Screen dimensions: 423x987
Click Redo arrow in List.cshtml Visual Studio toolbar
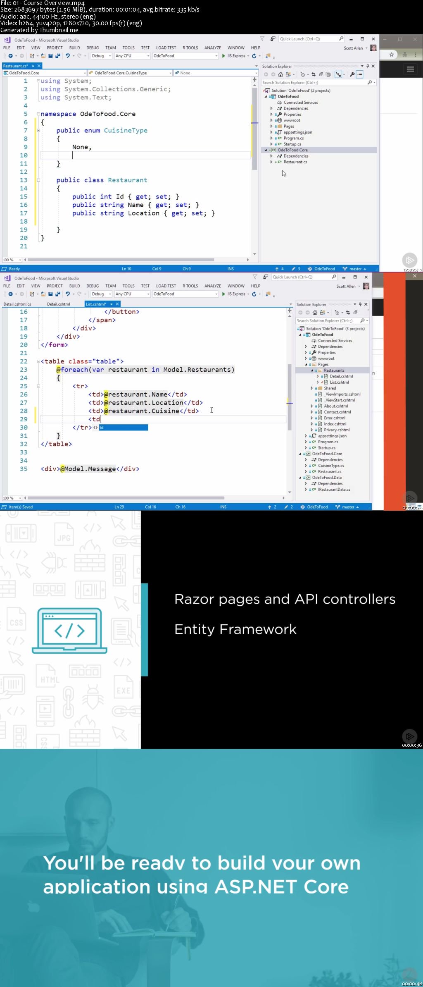[x=79, y=294]
